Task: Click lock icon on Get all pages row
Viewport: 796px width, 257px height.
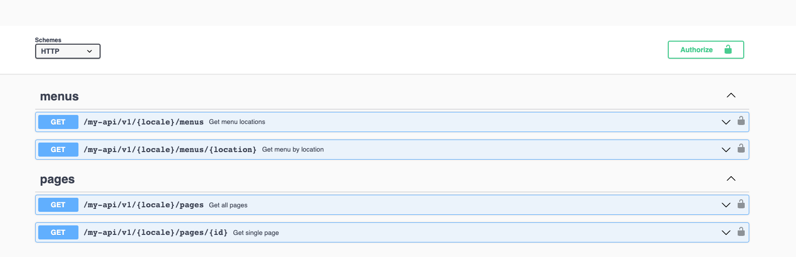Action: click(741, 203)
